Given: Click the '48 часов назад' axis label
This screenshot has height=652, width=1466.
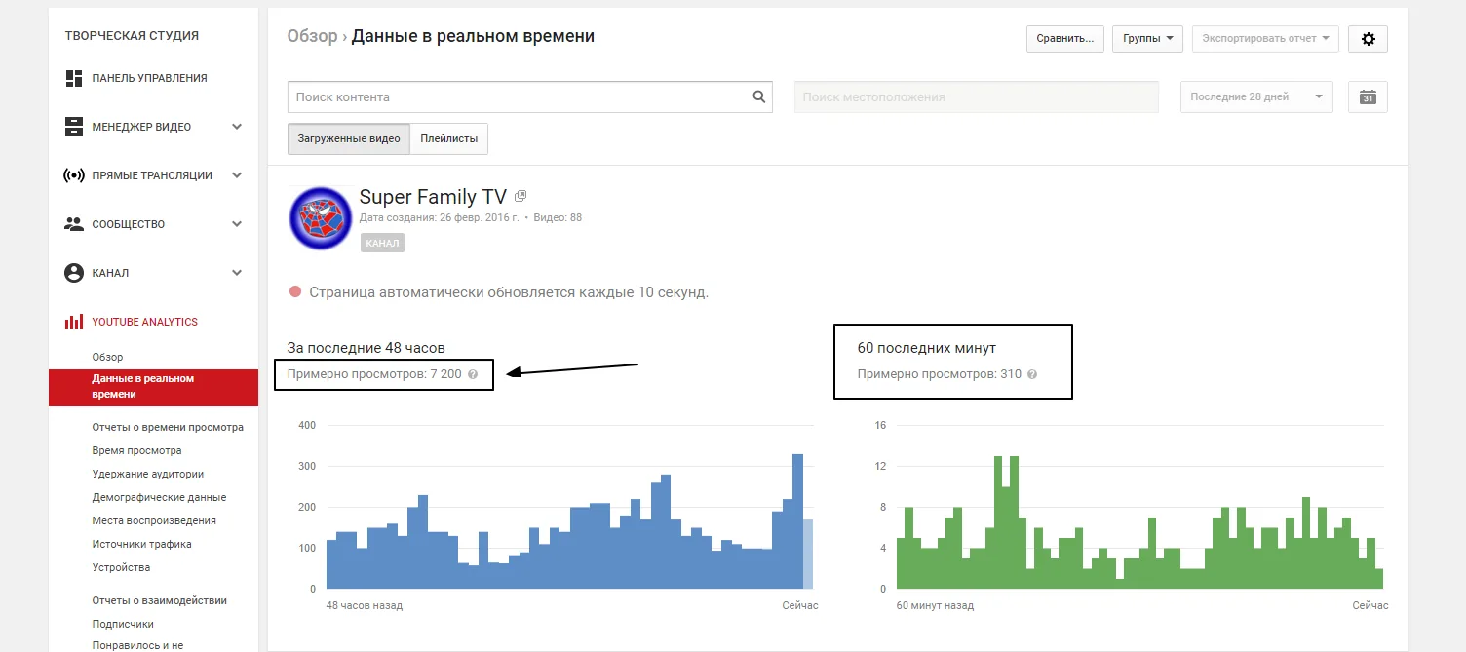Looking at the screenshot, I should (x=365, y=605).
